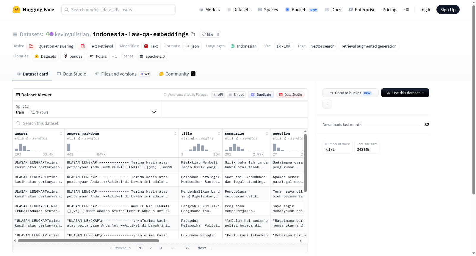Jump to page 72 of the dataset
Image resolution: width=476 pixels, height=256 pixels.
pos(187,248)
